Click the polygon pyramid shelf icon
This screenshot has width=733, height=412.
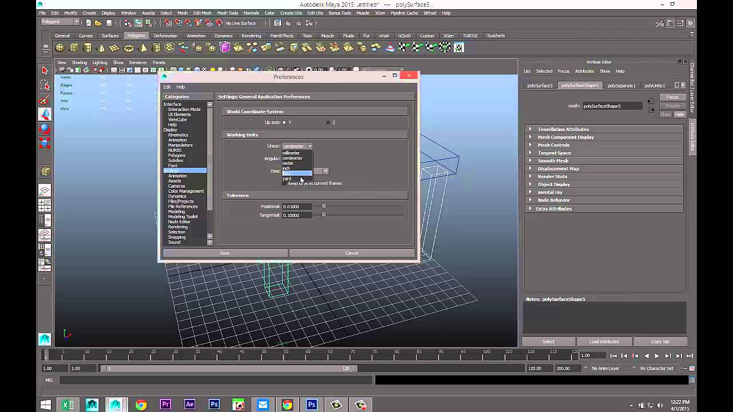point(143,47)
